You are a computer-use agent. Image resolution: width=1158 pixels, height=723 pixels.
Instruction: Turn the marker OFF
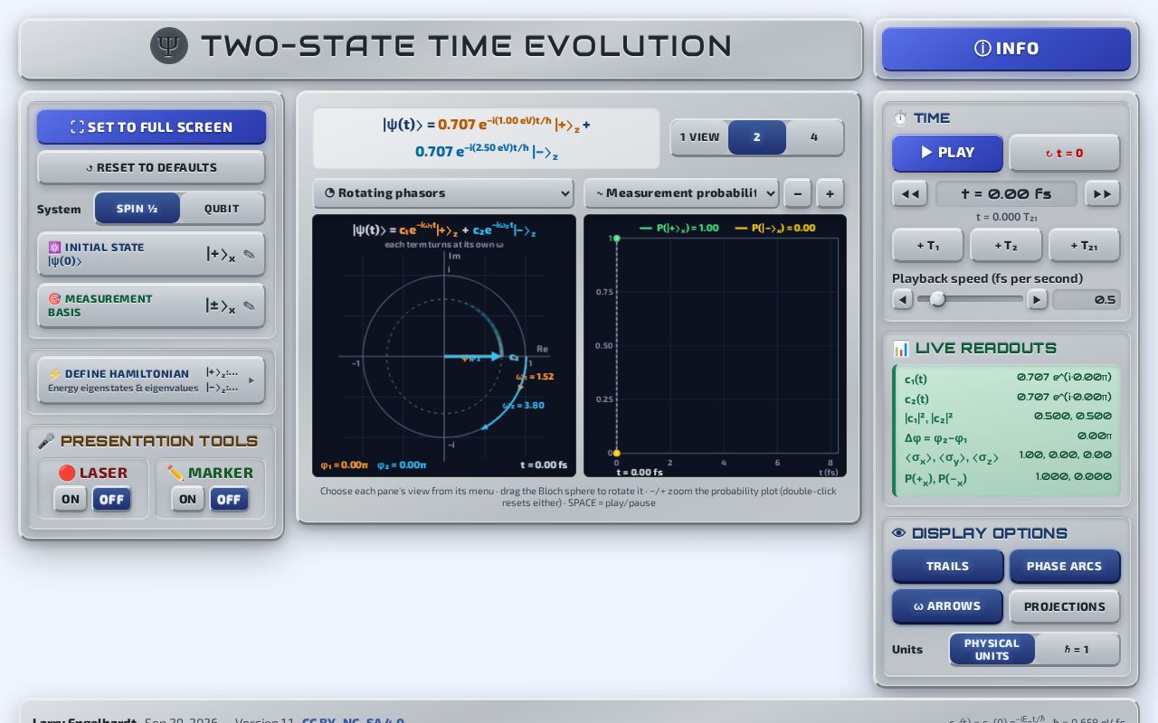tap(229, 499)
